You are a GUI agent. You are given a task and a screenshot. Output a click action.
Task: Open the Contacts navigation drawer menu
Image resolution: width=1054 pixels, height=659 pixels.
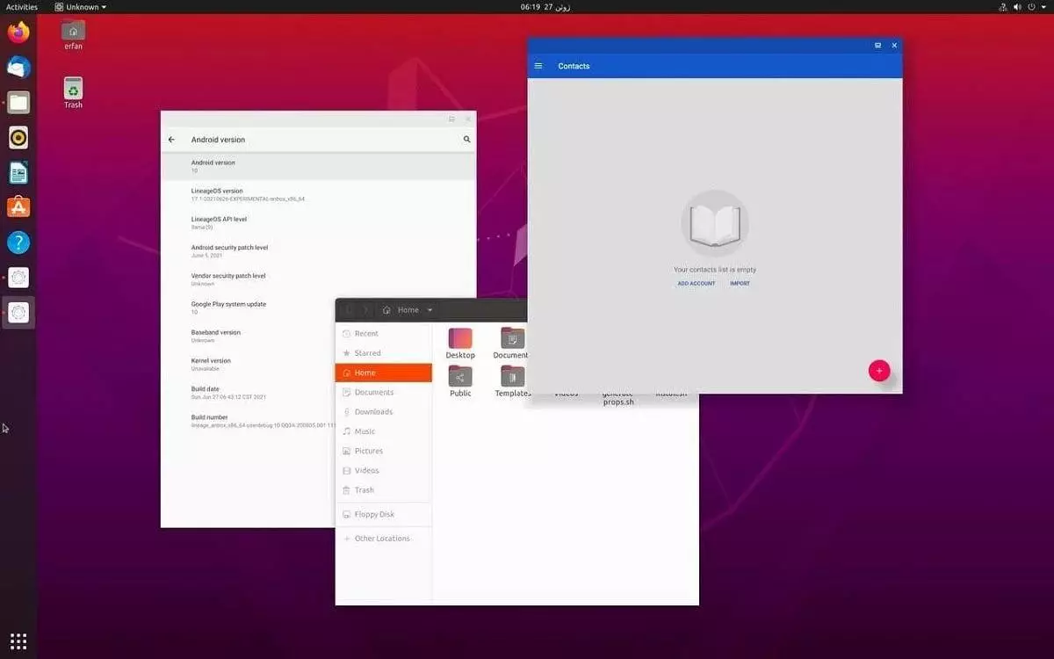[x=538, y=65]
